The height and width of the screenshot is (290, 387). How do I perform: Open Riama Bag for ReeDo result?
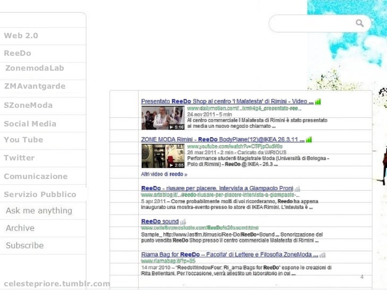point(230,254)
